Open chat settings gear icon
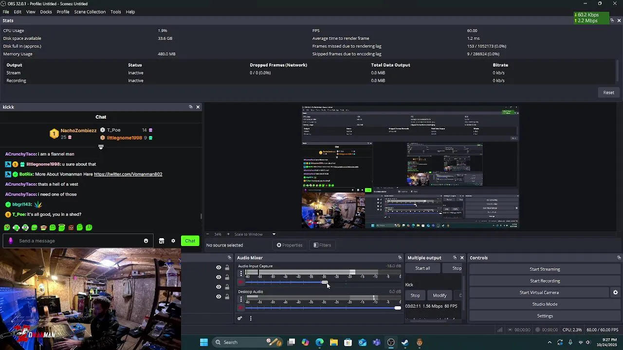623x350 pixels. (x=173, y=241)
